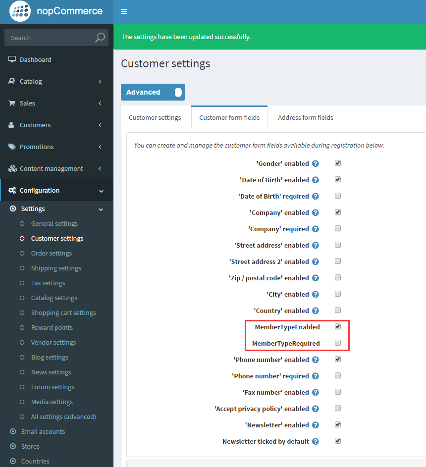Expand the Customers menu chevron
This screenshot has height=467, width=426.
(100, 125)
